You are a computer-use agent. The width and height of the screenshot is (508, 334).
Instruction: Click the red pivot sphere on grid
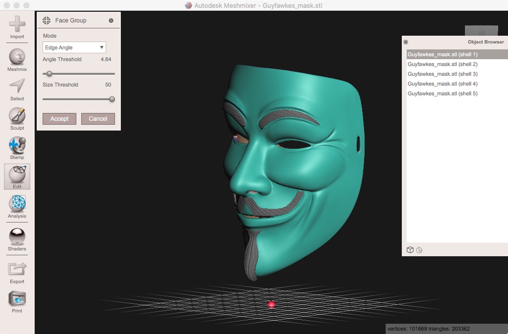[272, 305]
